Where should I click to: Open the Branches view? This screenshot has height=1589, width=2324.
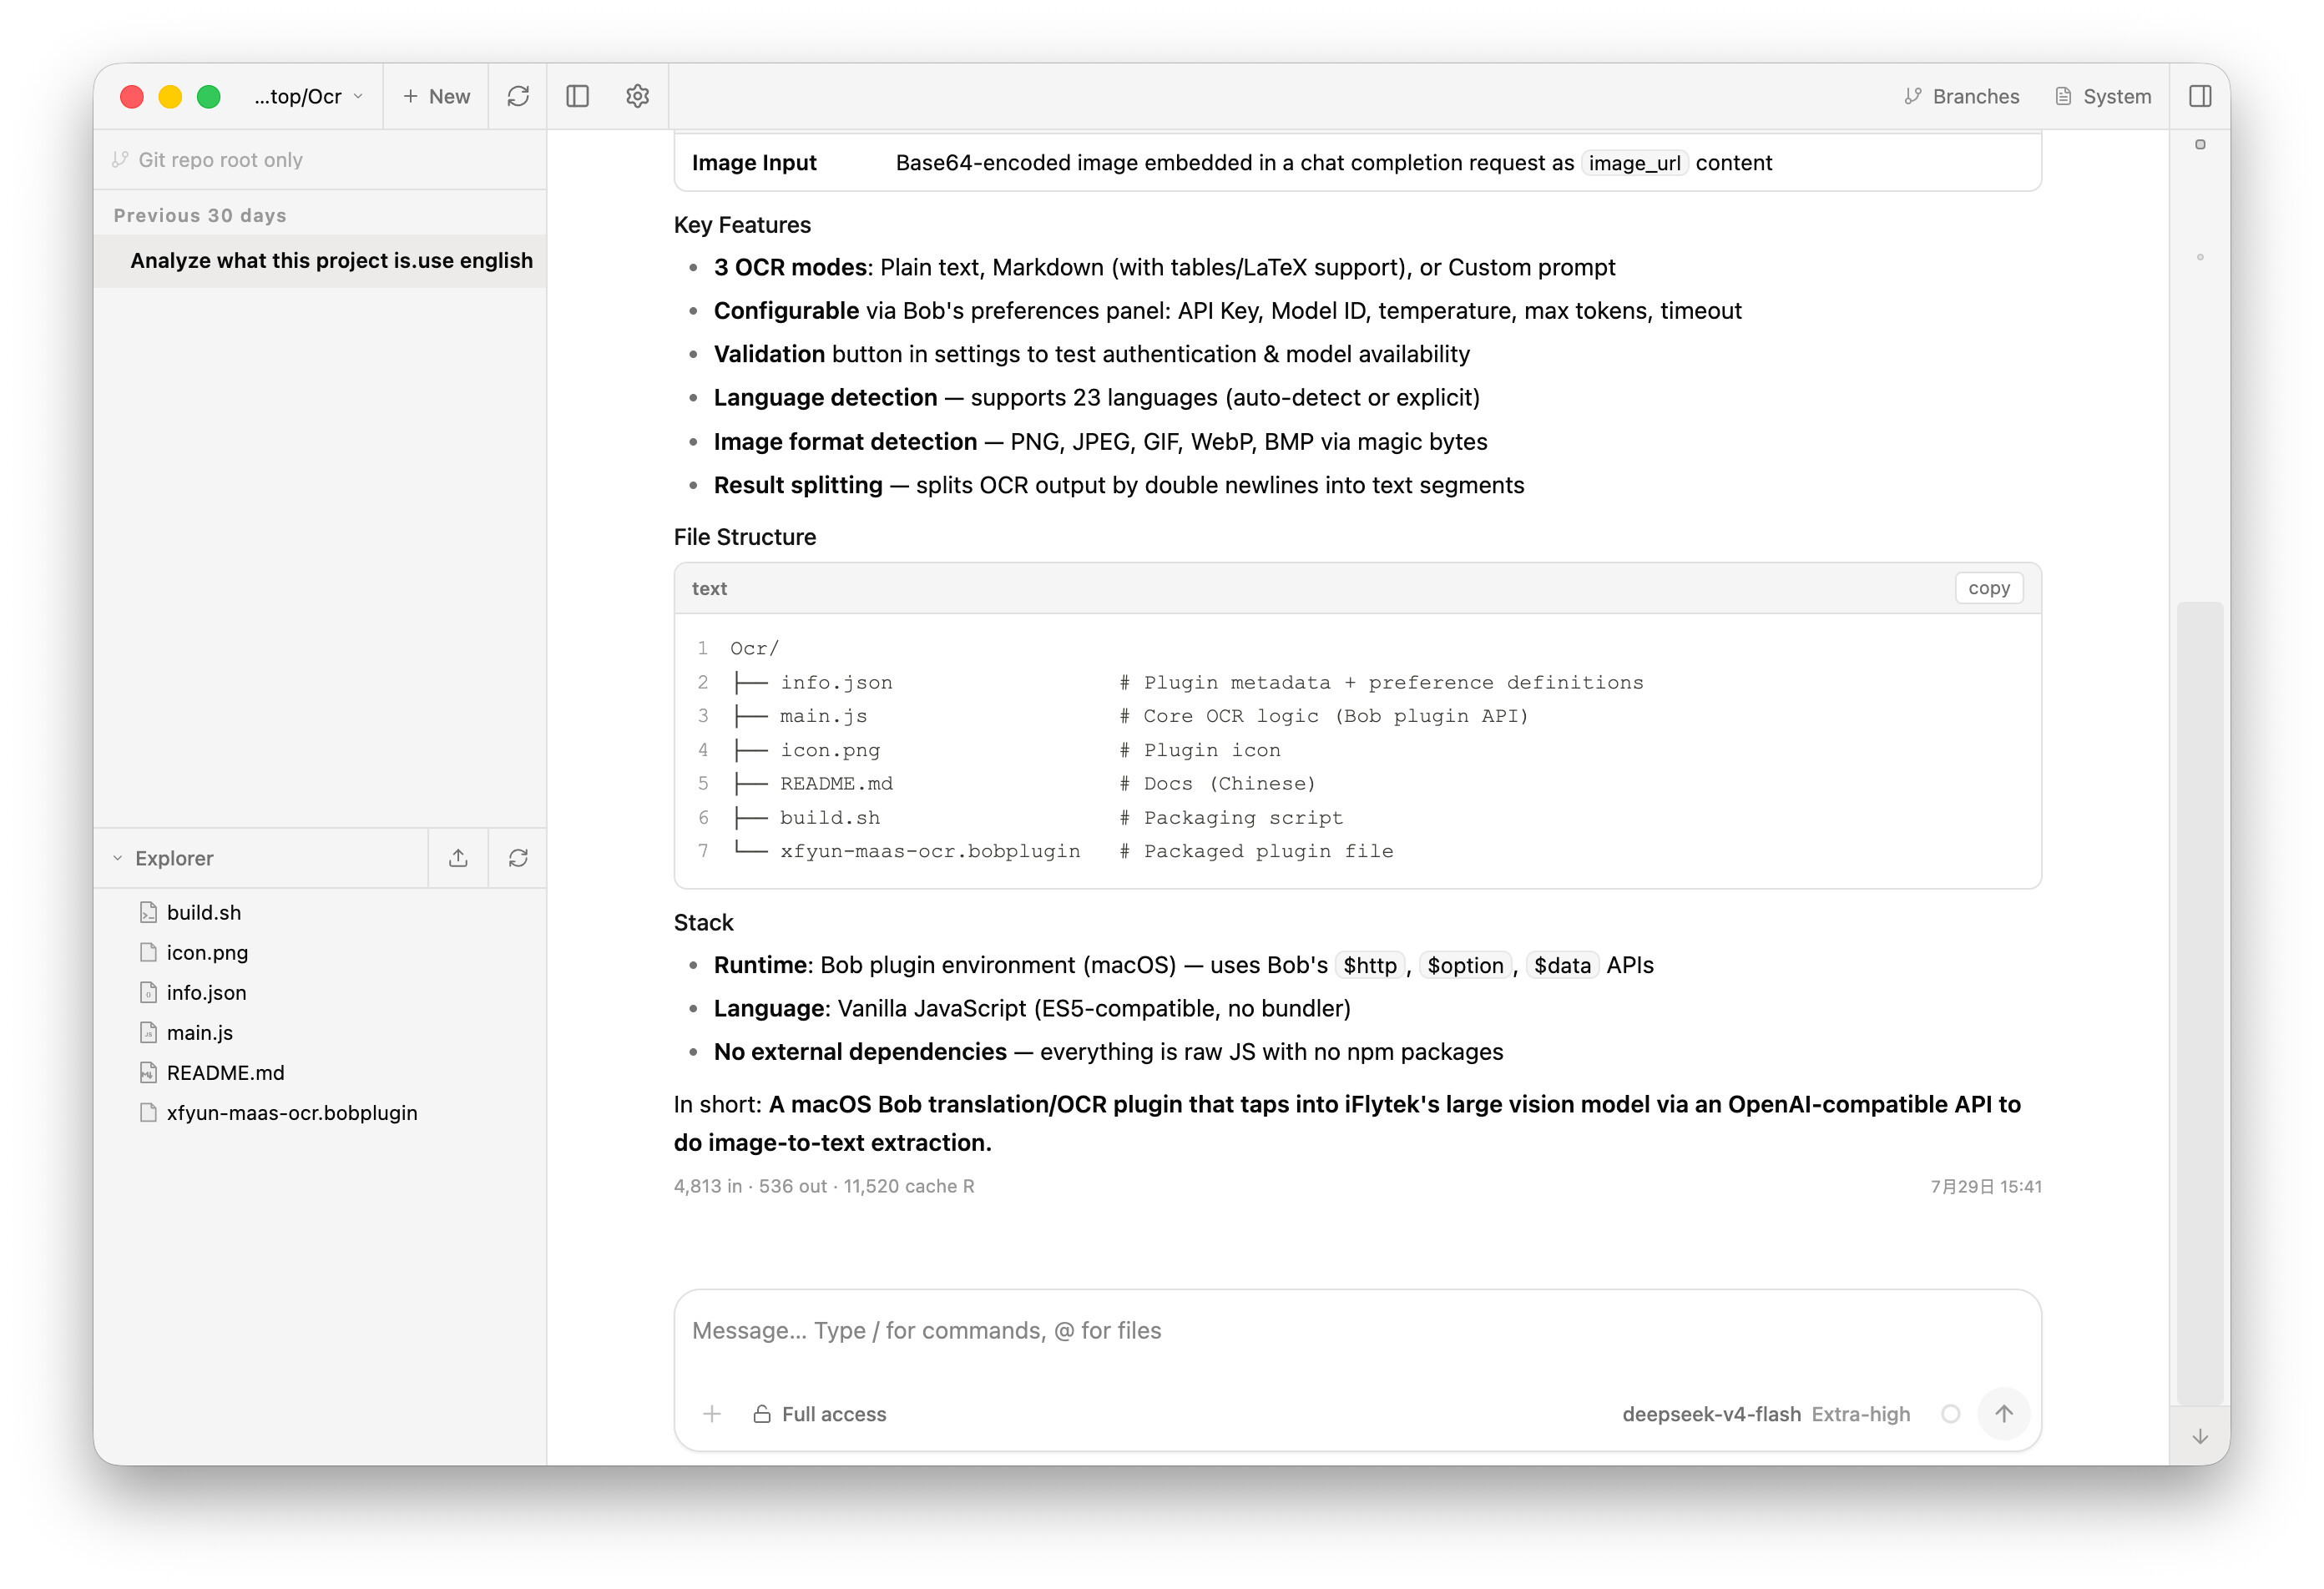[1962, 96]
